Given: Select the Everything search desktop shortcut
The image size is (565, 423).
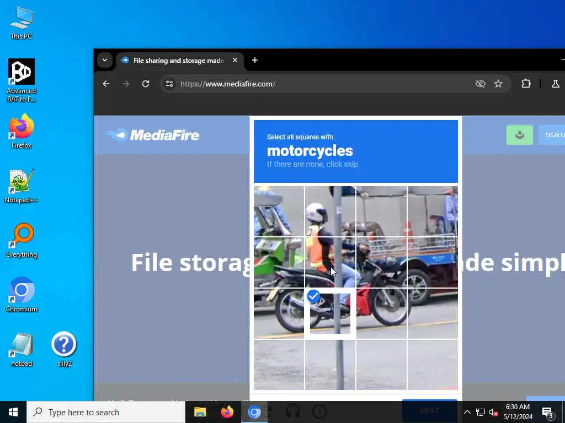Looking at the screenshot, I should click(22, 241).
